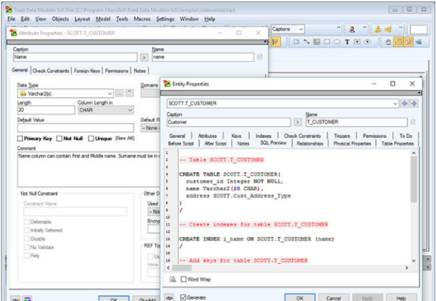Click the arrows icon left of Generate checkbox

169,298
